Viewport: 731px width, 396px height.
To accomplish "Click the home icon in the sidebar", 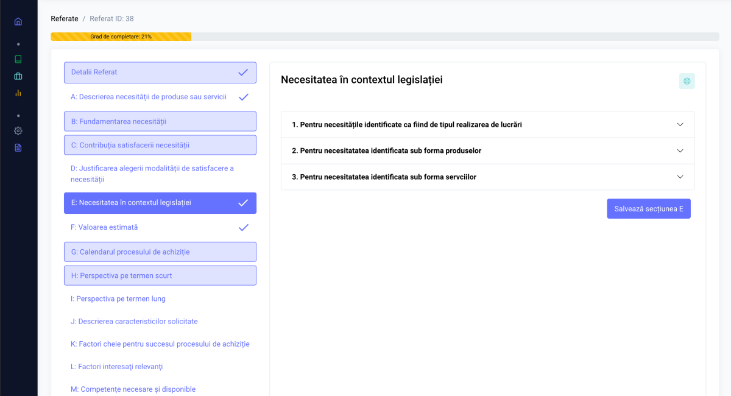I will 18,21.
